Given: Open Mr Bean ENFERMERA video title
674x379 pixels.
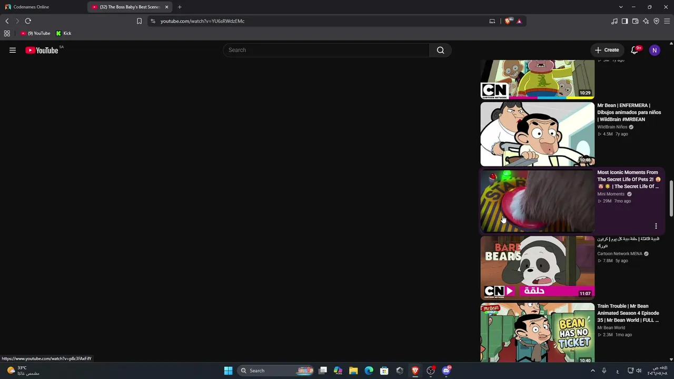Looking at the screenshot, I should coord(629,112).
